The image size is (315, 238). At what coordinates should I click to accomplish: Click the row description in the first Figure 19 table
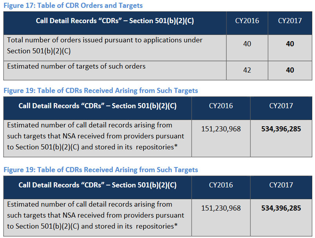[96, 136]
